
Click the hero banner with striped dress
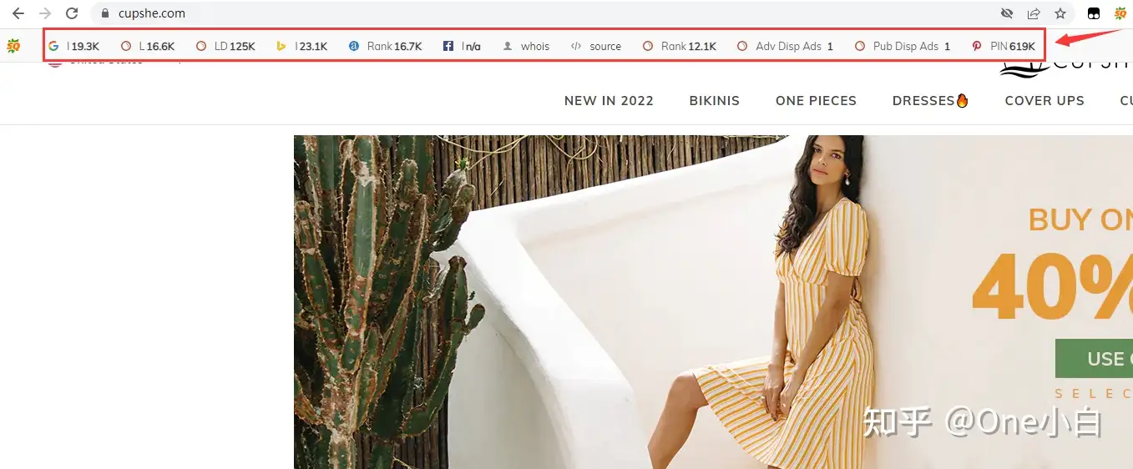tap(713, 302)
